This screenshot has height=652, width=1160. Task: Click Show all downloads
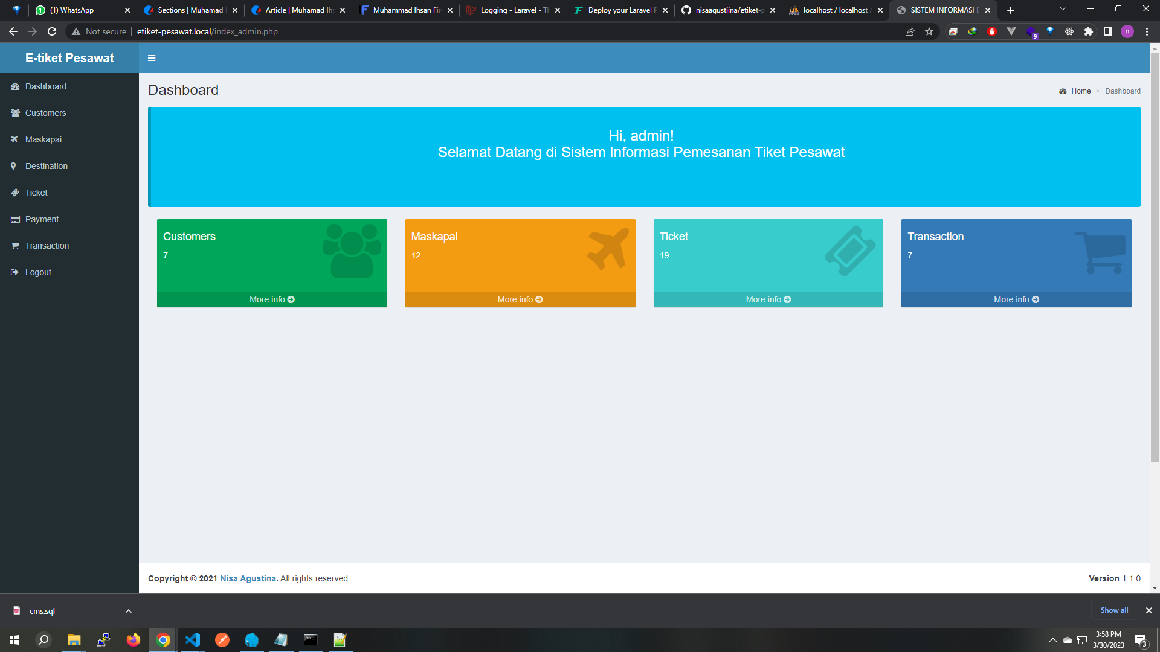tap(1114, 610)
